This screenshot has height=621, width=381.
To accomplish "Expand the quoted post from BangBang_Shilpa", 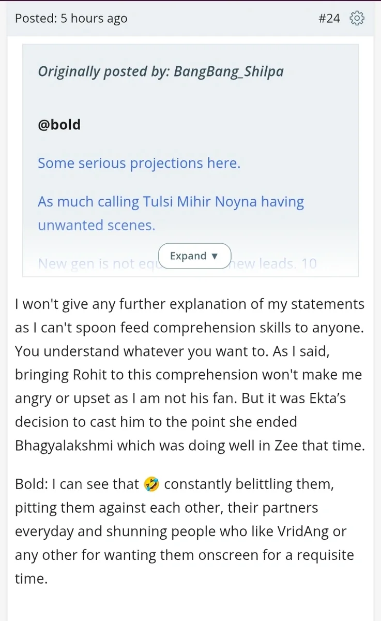I will pyautogui.click(x=194, y=256).
